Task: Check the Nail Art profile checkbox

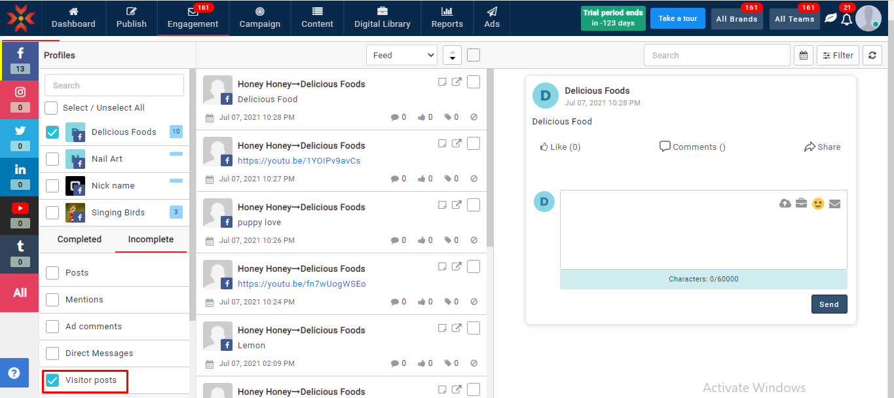Action: 52,159
